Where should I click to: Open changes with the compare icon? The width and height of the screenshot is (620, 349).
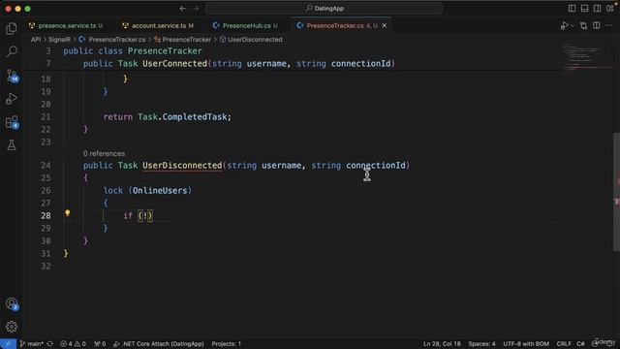583,26
